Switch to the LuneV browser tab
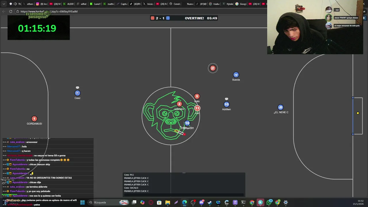This screenshot has width=368, height=207. pos(95,4)
